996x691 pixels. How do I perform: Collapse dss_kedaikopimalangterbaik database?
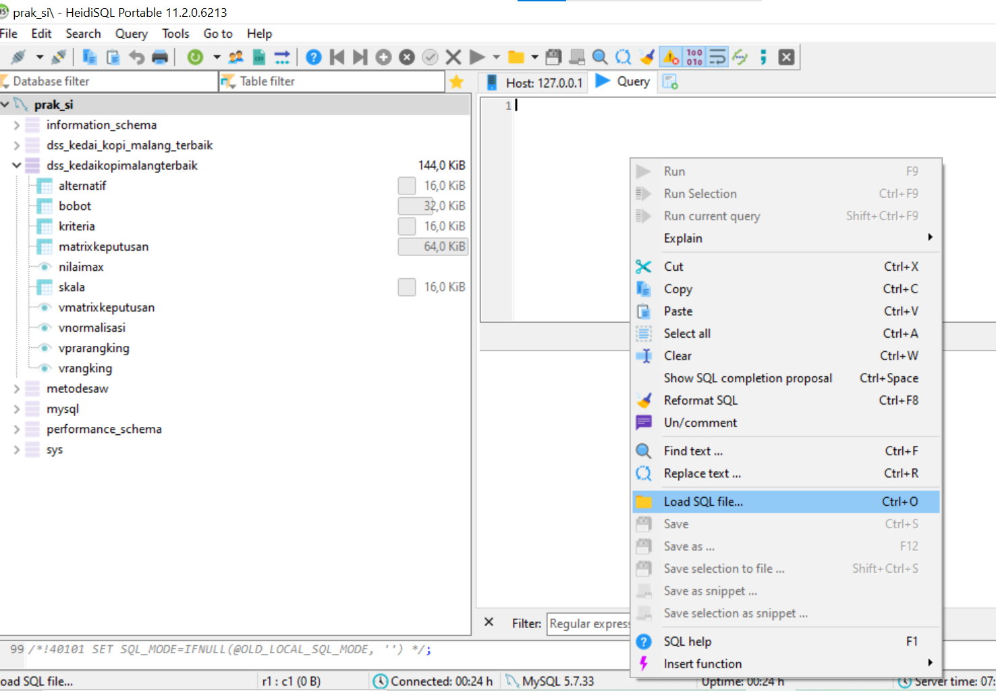coord(17,165)
